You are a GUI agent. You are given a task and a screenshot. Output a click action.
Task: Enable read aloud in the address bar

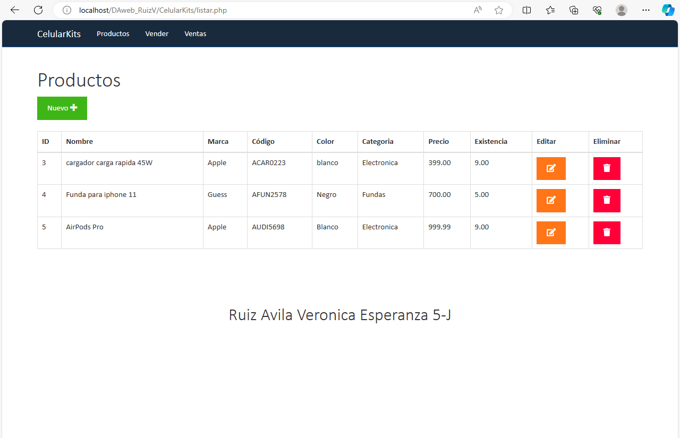[x=477, y=10]
